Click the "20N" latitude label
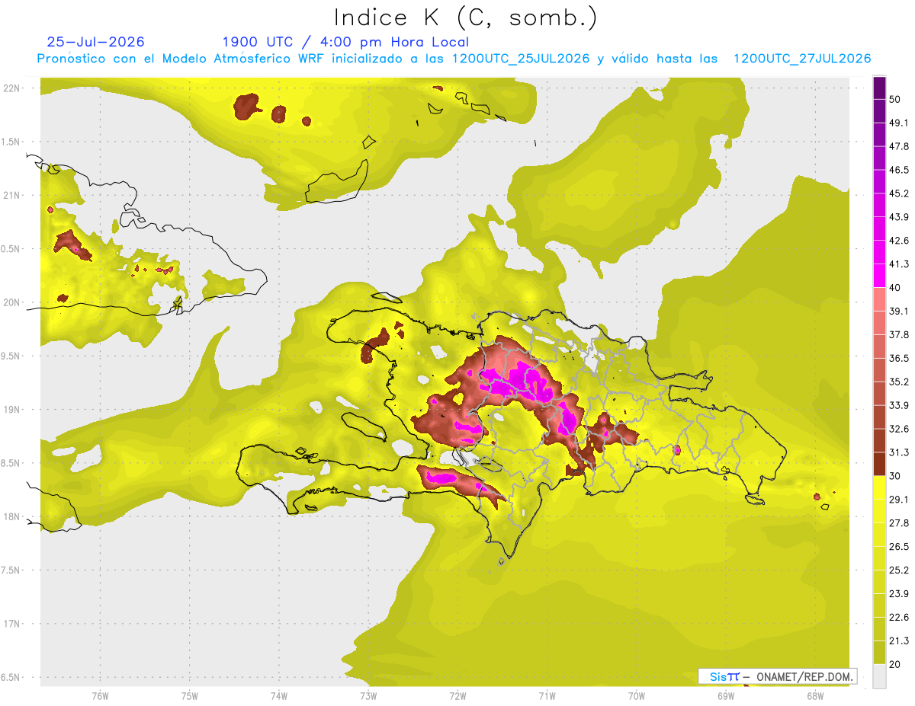Image resolution: width=915 pixels, height=706 pixels. click(x=11, y=302)
